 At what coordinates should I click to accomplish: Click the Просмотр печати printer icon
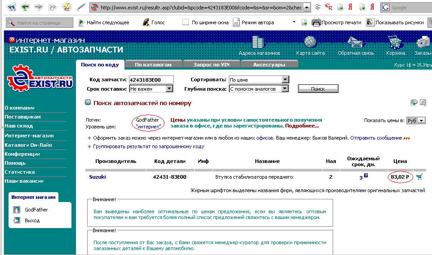pos(316,22)
